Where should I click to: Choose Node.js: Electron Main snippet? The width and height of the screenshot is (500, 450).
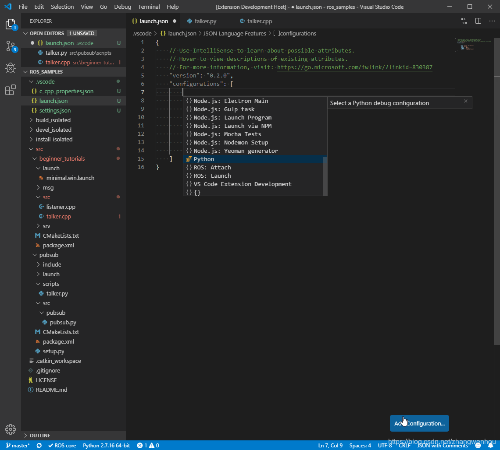click(x=254, y=101)
